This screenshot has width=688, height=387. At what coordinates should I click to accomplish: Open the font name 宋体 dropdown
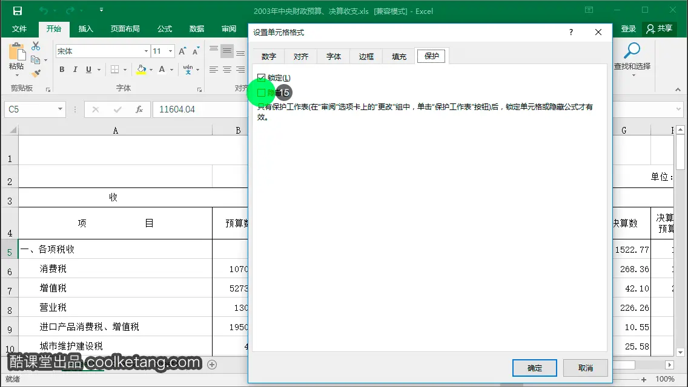pyautogui.click(x=146, y=51)
